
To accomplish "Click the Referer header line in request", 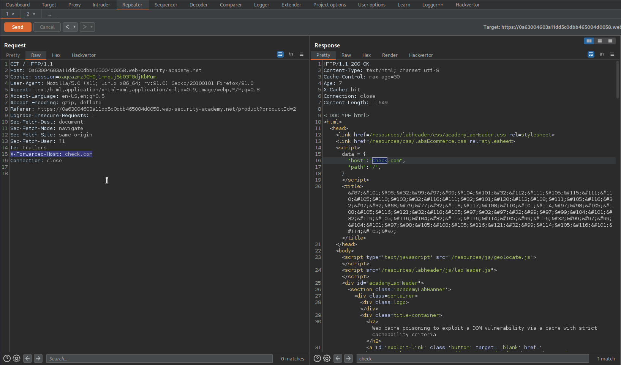I will (x=153, y=109).
